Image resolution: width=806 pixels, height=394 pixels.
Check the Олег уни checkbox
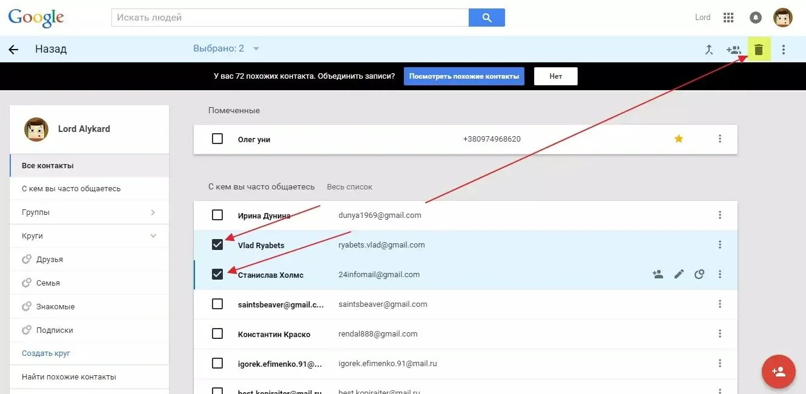pyautogui.click(x=217, y=139)
